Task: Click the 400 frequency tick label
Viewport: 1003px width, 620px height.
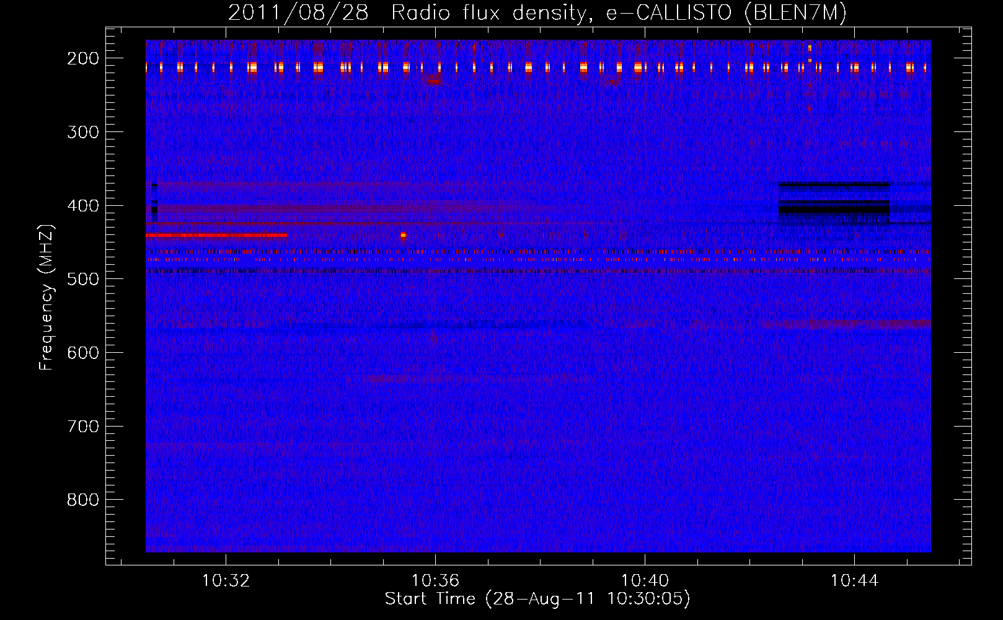Action: tap(83, 206)
